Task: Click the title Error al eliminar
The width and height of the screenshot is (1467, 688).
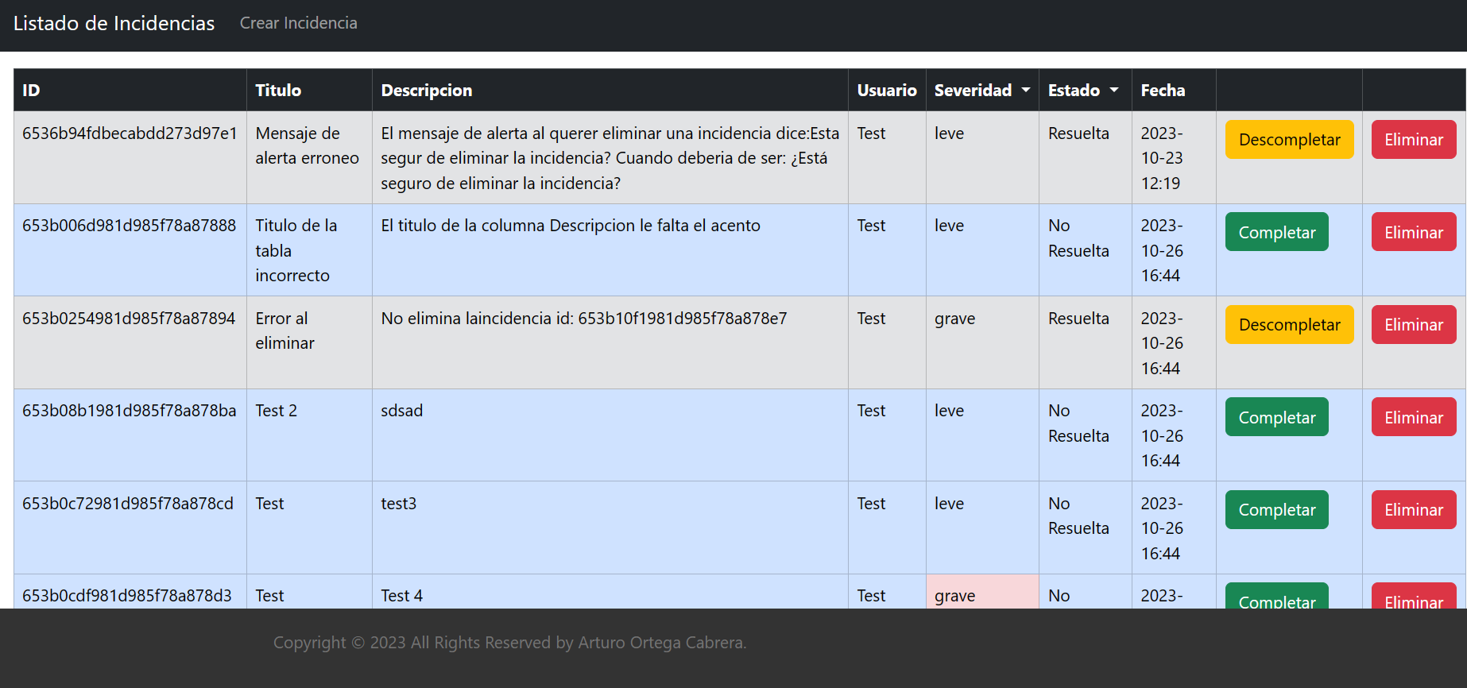Action: [x=284, y=330]
